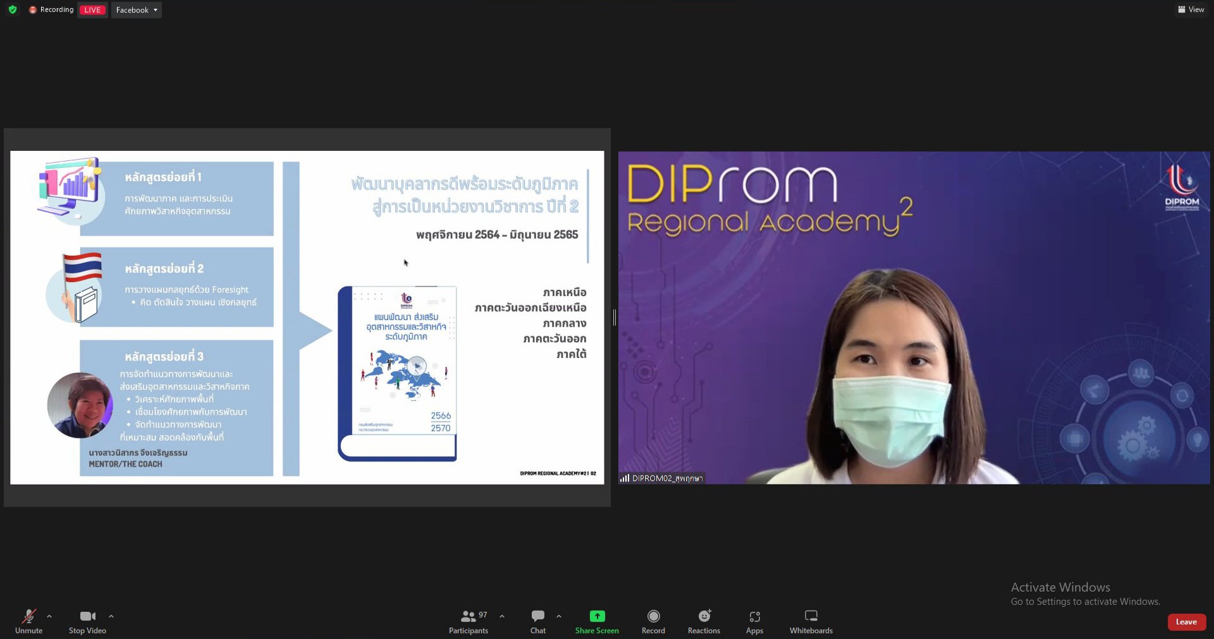This screenshot has height=639, width=1214.
Task: Open Whiteboards
Action: point(811,621)
